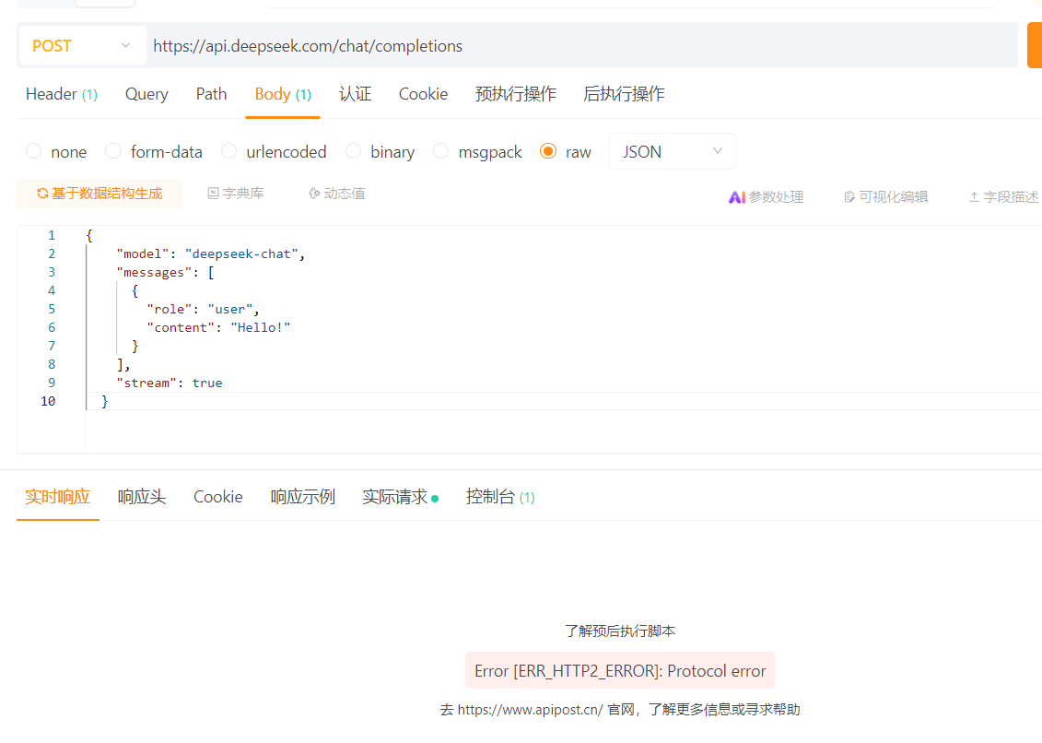Click the 动态值 dynamic value button
1042x743 pixels.
[x=337, y=194]
